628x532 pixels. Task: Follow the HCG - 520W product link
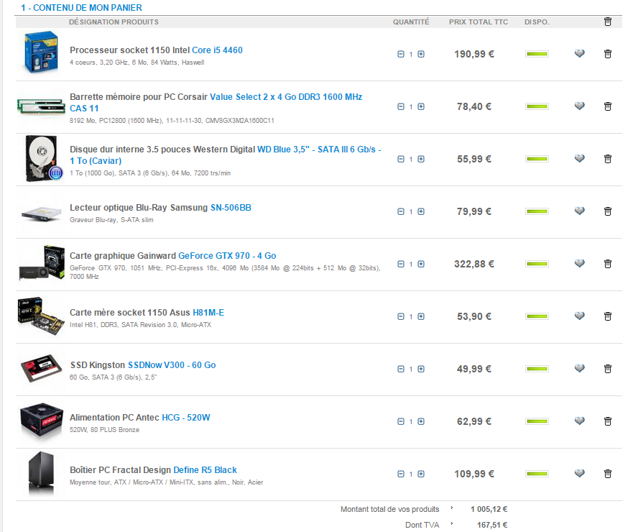tap(186, 418)
